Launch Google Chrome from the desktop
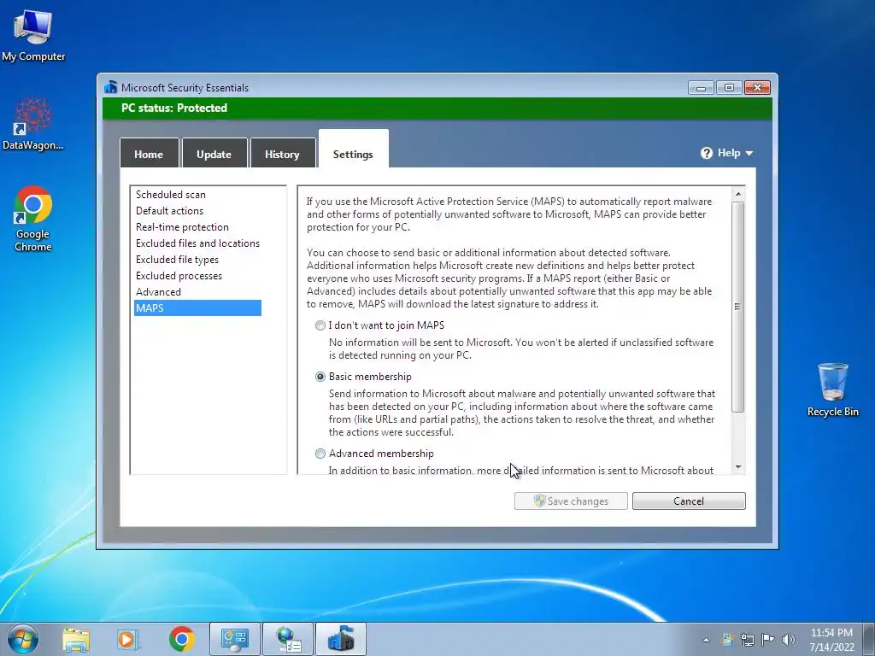Viewport: 875px width, 656px height. point(33,219)
